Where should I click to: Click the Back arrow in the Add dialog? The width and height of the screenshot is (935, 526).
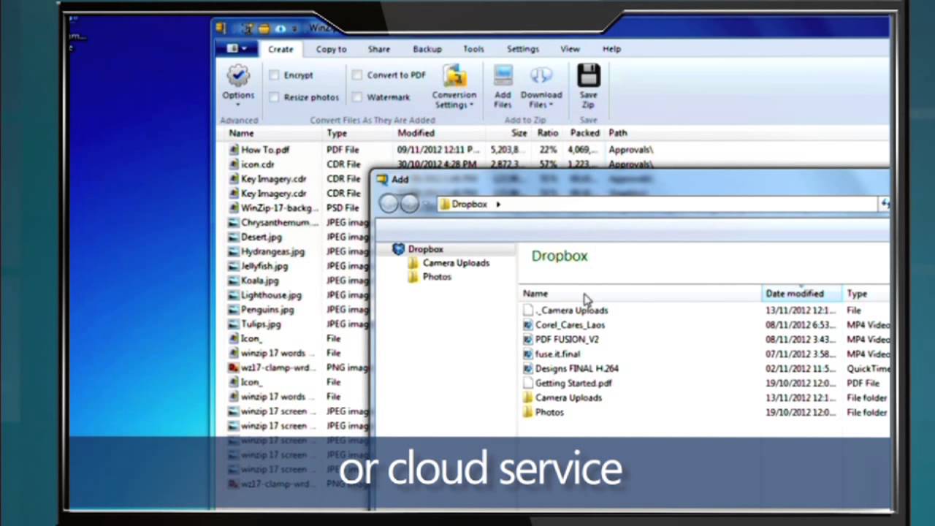tap(389, 204)
